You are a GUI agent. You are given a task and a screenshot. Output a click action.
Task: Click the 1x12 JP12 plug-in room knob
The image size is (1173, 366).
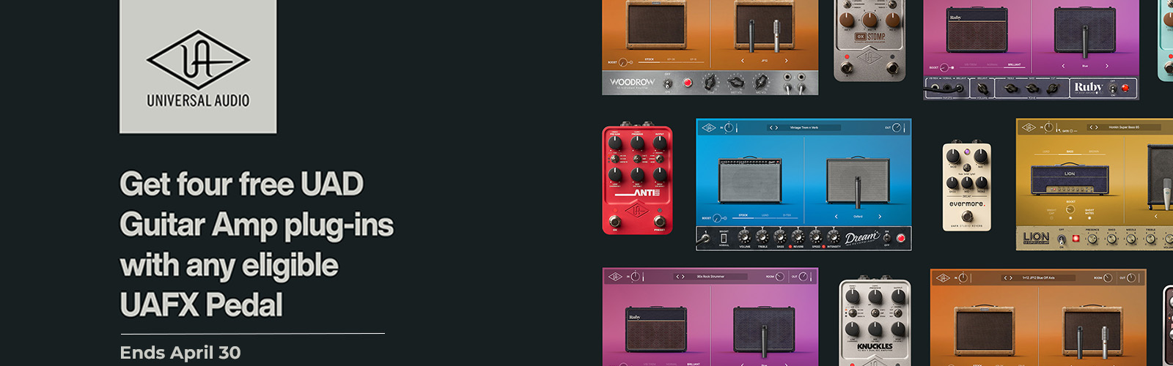(x=1108, y=277)
